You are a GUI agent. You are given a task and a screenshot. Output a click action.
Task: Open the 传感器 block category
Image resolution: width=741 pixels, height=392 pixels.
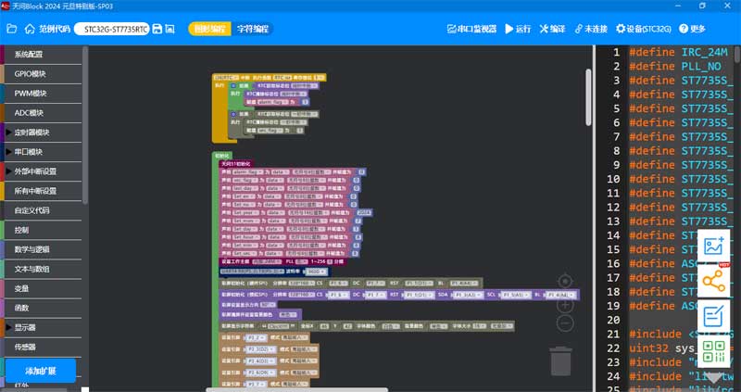pyautogui.click(x=43, y=348)
